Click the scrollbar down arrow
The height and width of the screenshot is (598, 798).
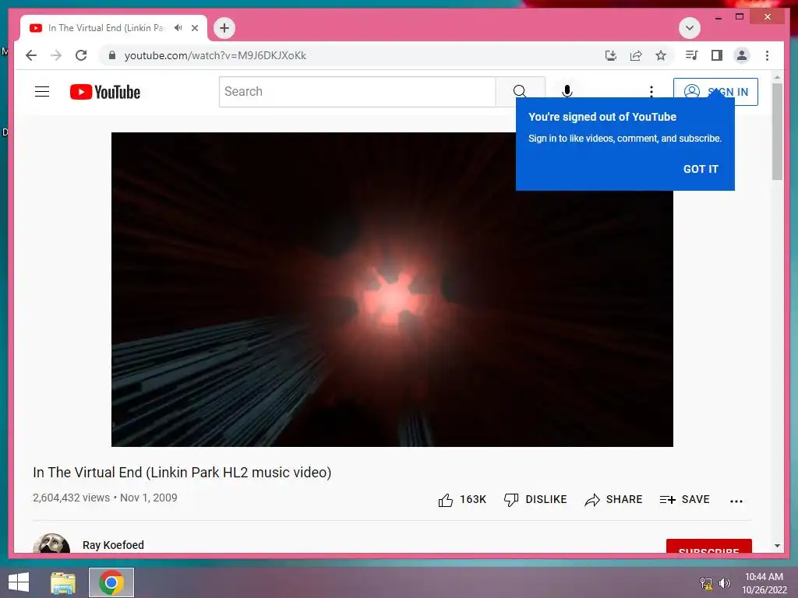tap(777, 546)
